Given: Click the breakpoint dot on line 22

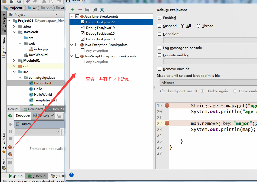Looking at the screenshot, I should [x=167, y=123].
